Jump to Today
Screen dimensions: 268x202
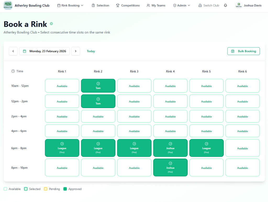(x=91, y=51)
